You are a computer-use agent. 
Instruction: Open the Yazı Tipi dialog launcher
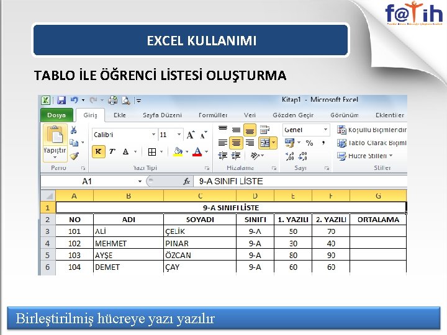(207, 168)
